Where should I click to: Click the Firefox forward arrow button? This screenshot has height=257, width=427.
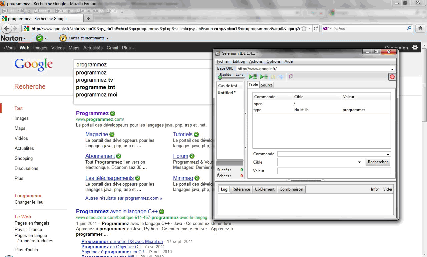click(15, 28)
